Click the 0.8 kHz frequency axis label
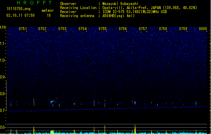211x134 pixels. pos(3,94)
